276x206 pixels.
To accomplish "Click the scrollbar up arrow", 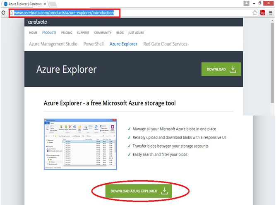I will 272,20.
